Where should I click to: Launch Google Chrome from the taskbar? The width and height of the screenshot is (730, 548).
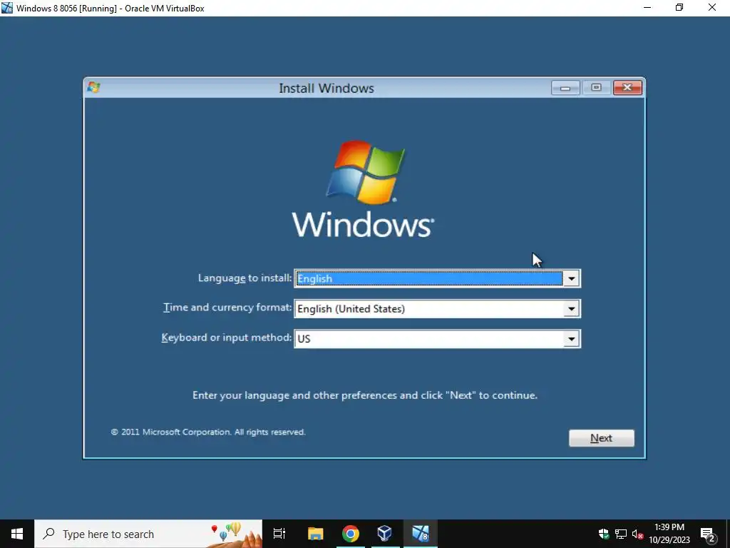coord(350,534)
